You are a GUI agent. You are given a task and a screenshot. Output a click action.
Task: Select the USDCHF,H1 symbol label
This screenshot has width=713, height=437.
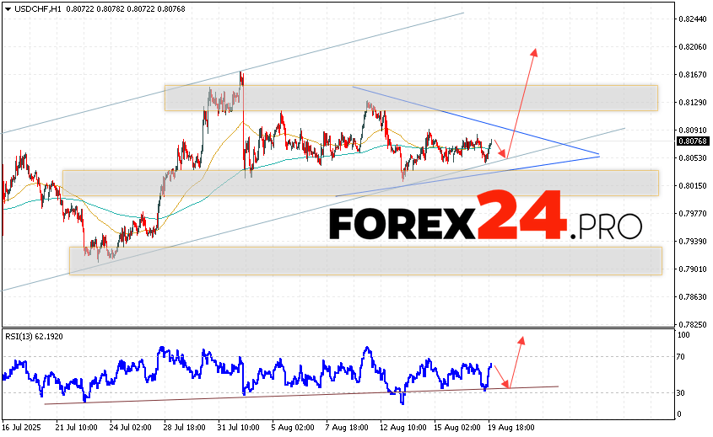point(38,8)
